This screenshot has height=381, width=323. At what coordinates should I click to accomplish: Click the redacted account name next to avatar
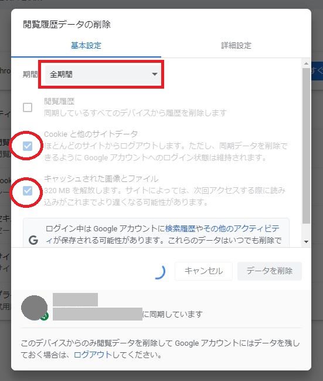tap(75, 299)
